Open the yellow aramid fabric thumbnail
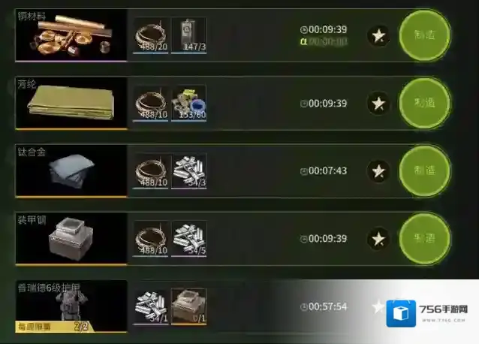 click(71, 103)
